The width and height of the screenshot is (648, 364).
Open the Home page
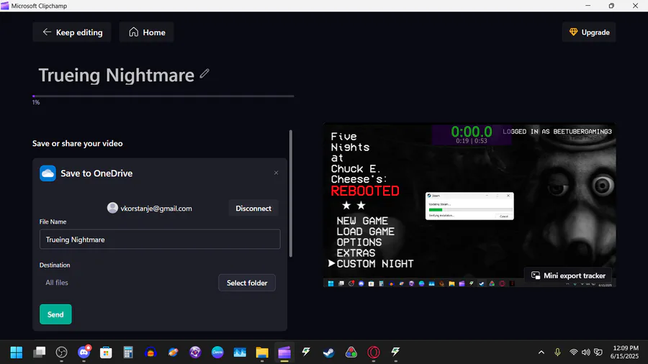(x=146, y=32)
